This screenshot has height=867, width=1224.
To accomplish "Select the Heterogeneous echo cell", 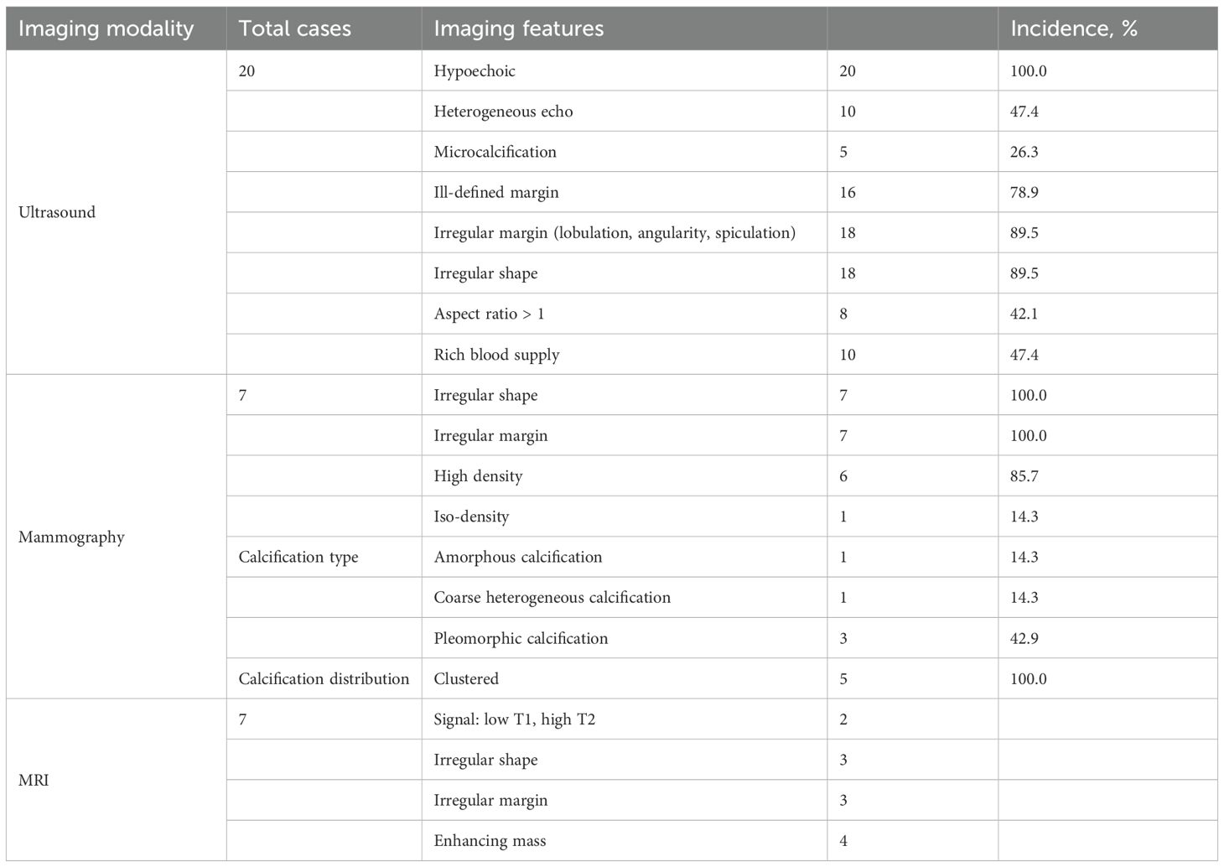I will click(503, 112).
